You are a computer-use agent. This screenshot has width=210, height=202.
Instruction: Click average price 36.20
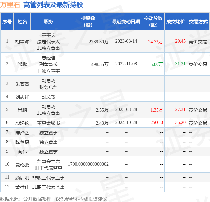click(x=180, y=122)
